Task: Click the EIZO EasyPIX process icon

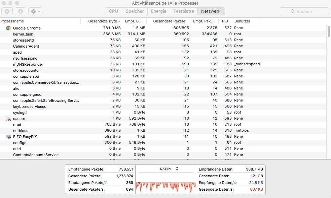Action: (x=8, y=137)
